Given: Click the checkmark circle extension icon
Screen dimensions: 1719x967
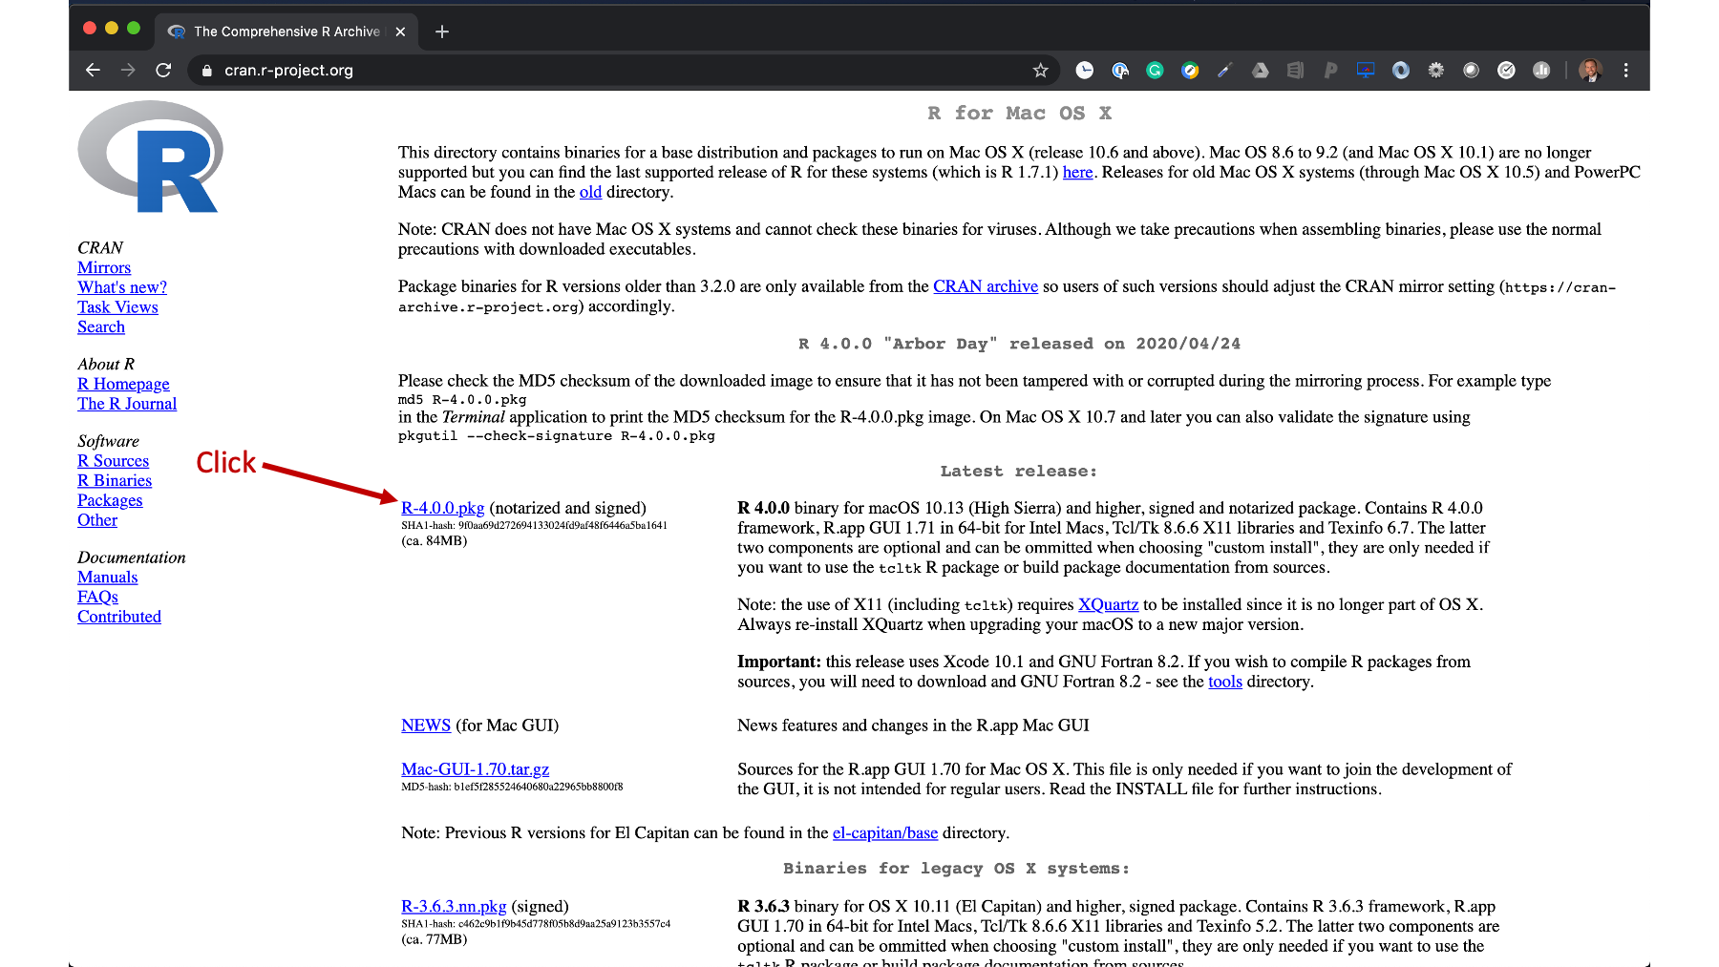Looking at the screenshot, I should pos(1506,70).
